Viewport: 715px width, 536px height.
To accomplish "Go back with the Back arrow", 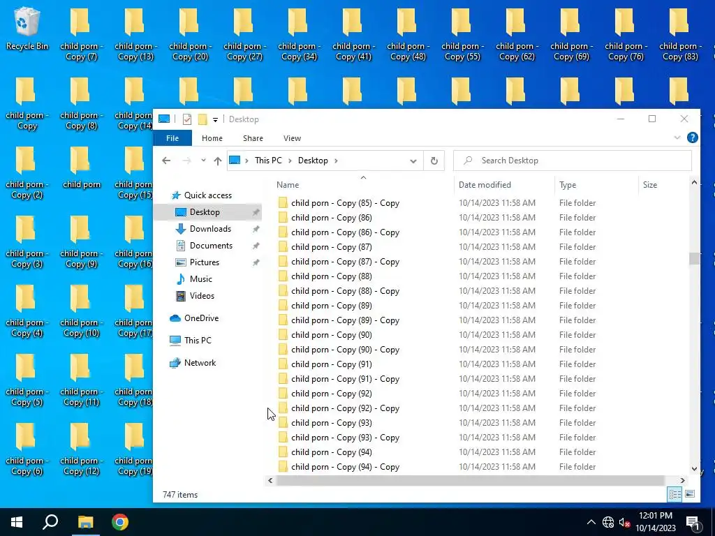I will [166, 161].
